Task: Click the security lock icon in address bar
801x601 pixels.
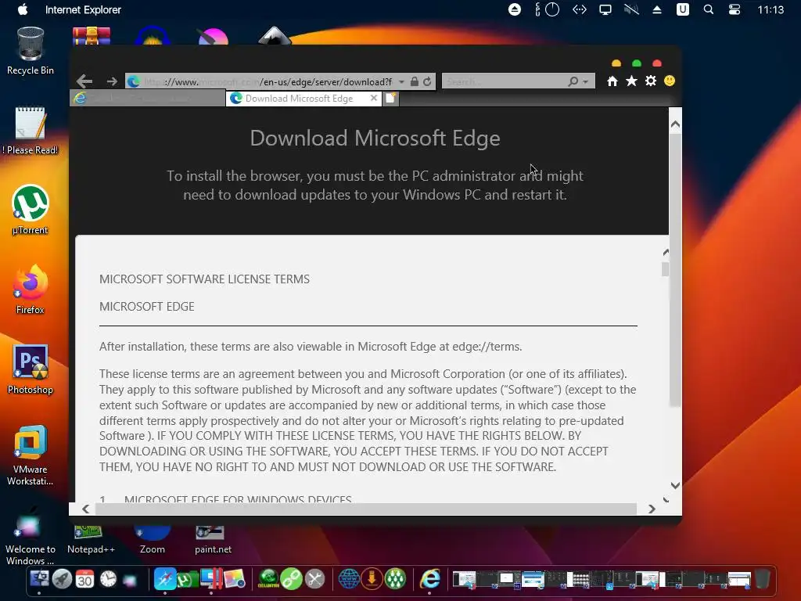Action: 415,81
